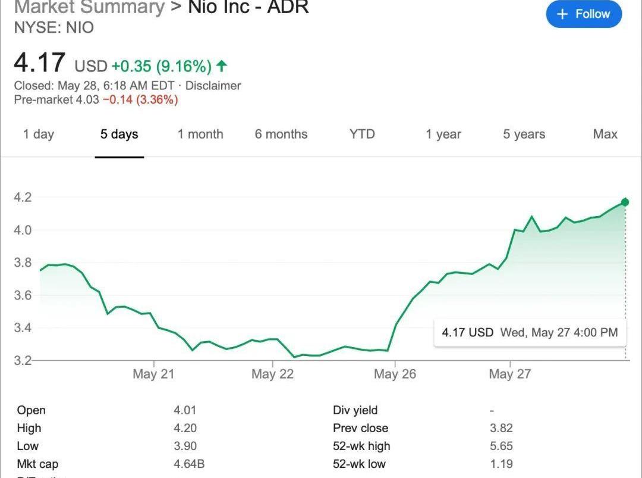Click the plus icon in Follow

[x=562, y=14]
